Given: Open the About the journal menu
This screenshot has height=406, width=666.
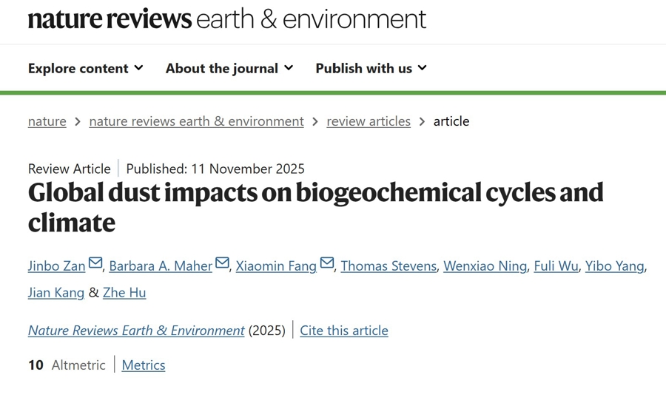Looking at the screenshot, I should [x=229, y=68].
